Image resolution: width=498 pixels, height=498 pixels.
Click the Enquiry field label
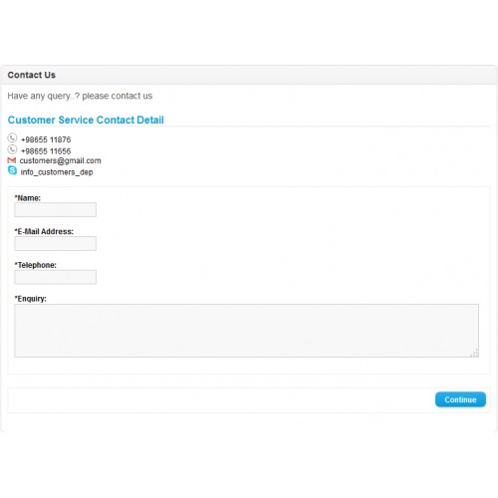point(31,299)
